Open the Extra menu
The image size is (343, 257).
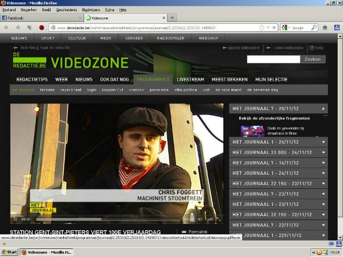pos(110,10)
